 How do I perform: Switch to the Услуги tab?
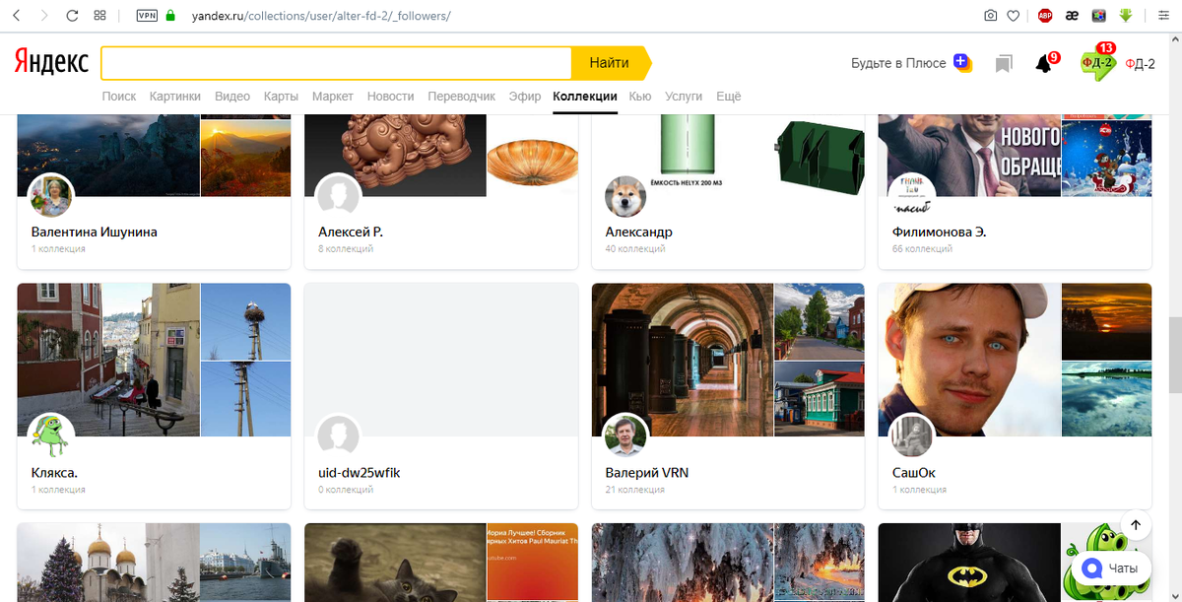(x=684, y=97)
